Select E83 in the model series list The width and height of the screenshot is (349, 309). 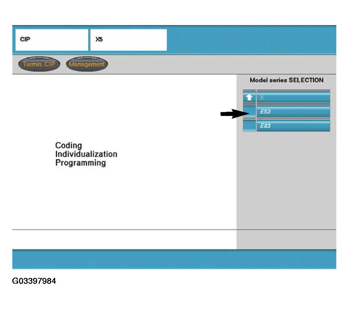[293, 126]
